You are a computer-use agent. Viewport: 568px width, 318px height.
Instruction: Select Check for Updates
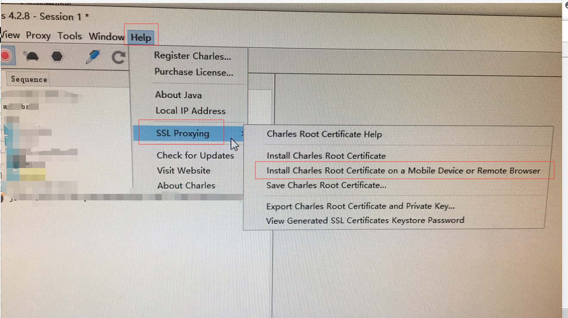[195, 155]
